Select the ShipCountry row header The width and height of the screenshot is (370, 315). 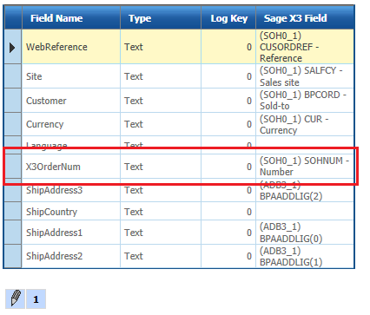tap(13, 212)
